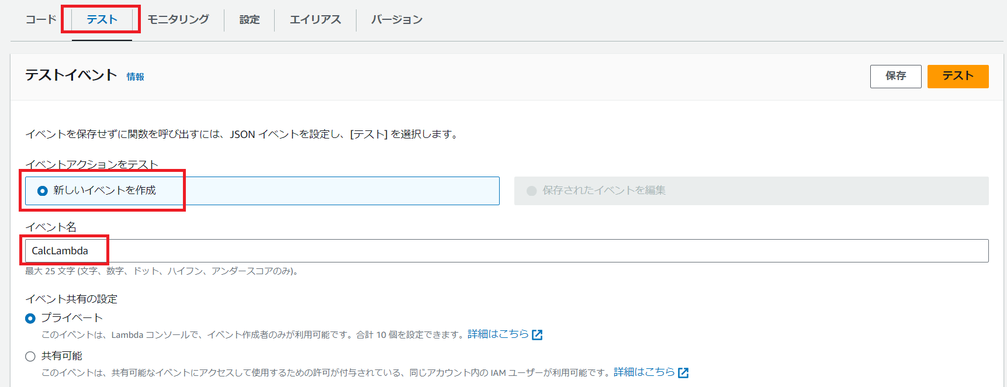Click the 保存 button
The width and height of the screenshot is (1007, 387).
(x=895, y=76)
